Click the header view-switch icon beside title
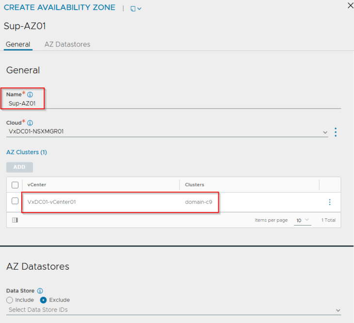The height and width of the screenshot is (323, 354). pyautogui.click(x=135, y=8)
